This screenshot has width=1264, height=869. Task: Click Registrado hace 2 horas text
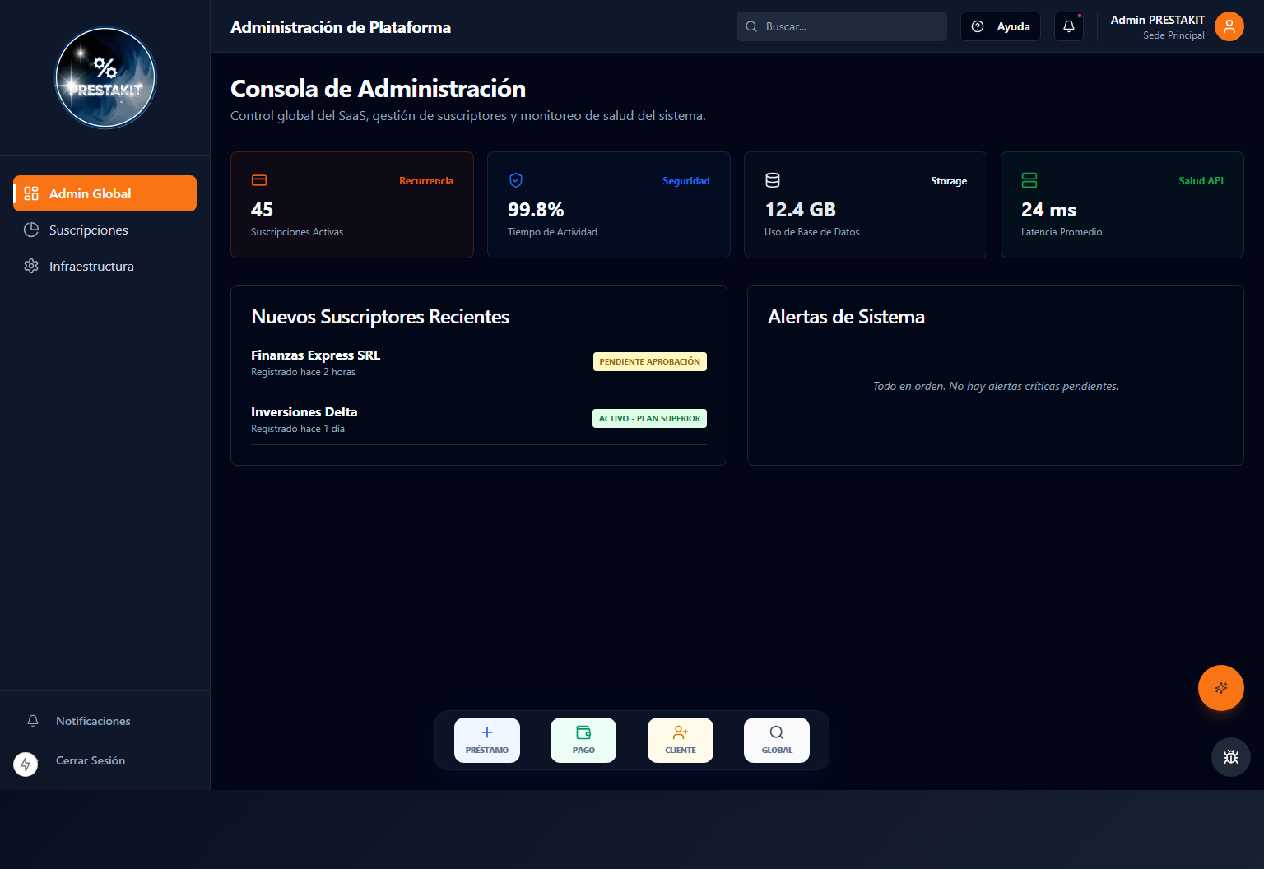(304, 372)
